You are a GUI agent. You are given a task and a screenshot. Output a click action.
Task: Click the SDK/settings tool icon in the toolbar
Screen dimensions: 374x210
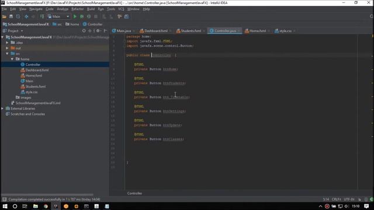pyautogui.click(x=119, y=16)
